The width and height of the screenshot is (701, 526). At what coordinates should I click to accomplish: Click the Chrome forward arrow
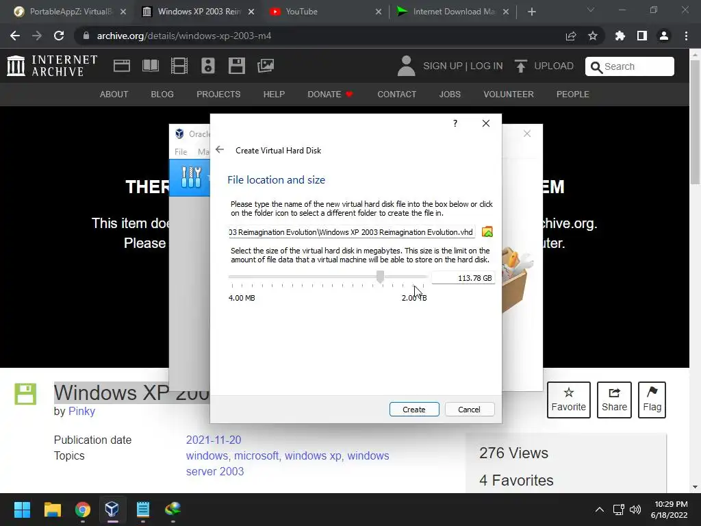tap(37, 36)
